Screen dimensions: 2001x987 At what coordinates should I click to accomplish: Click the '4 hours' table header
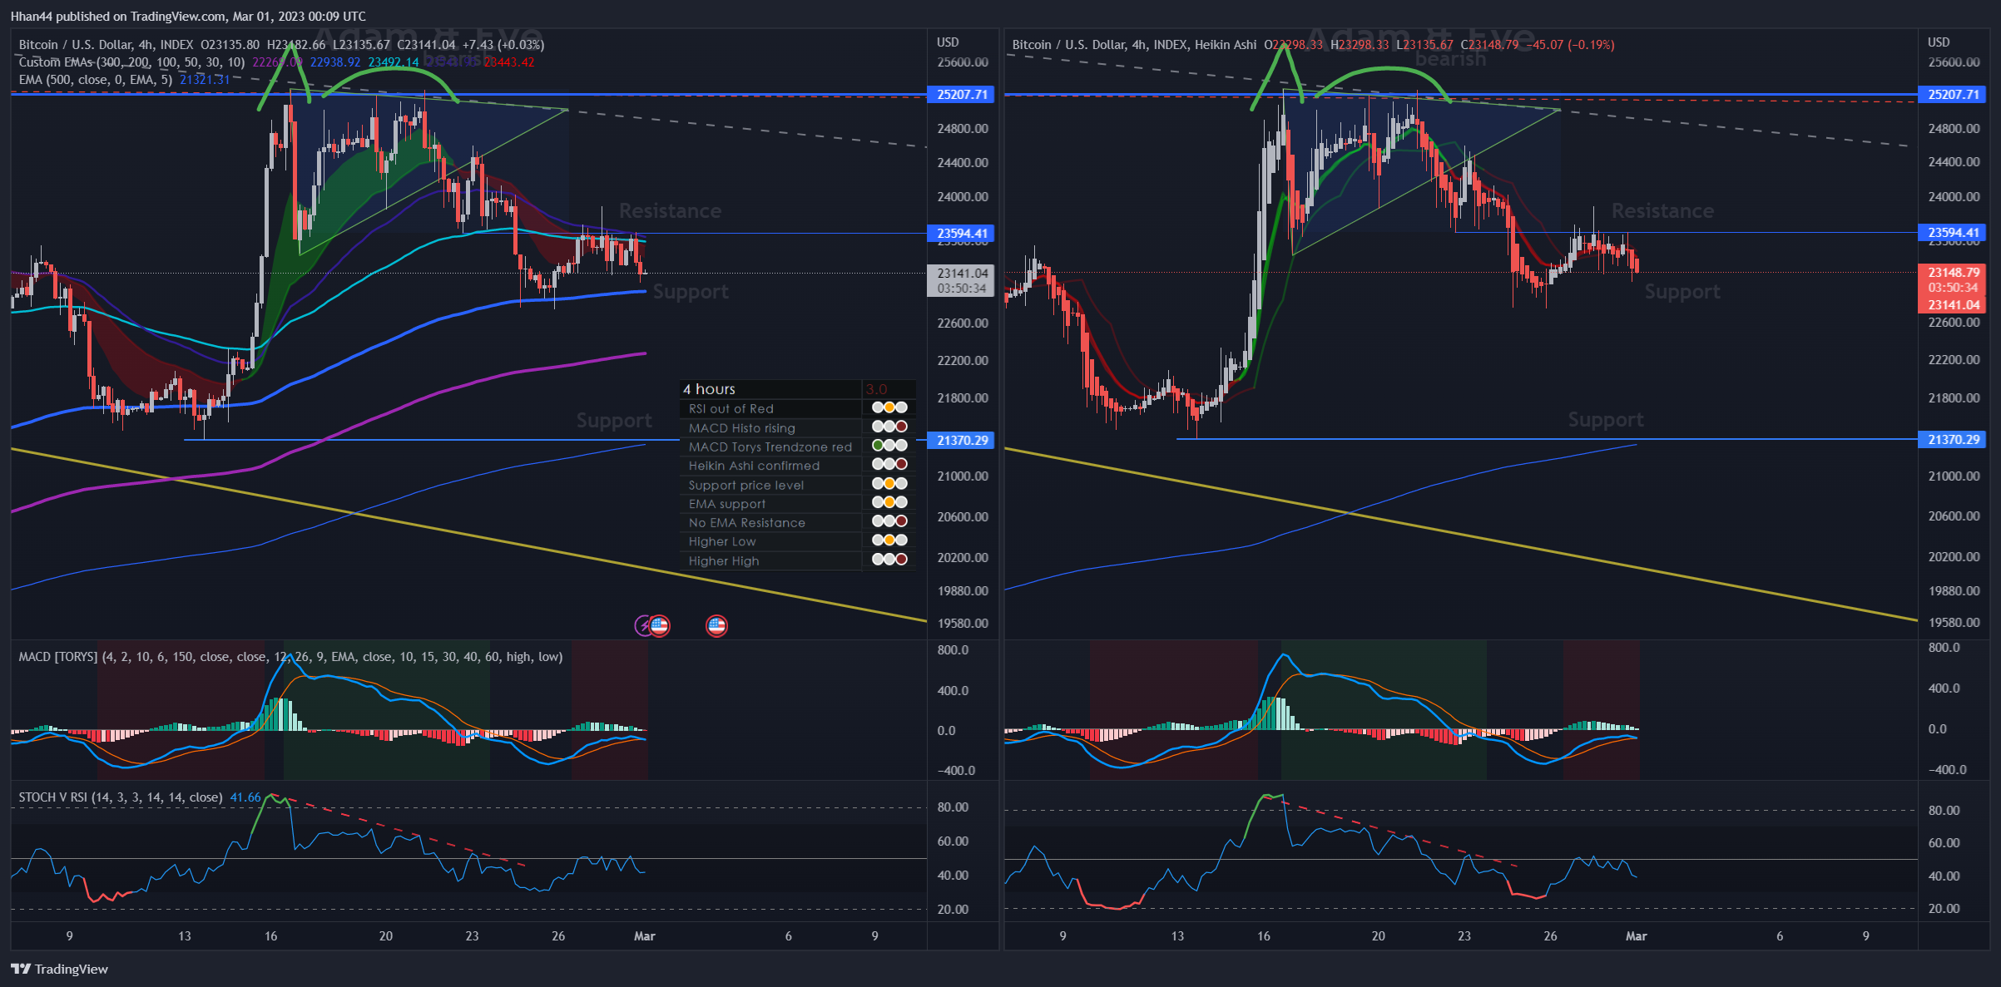[x=709, y=389]
